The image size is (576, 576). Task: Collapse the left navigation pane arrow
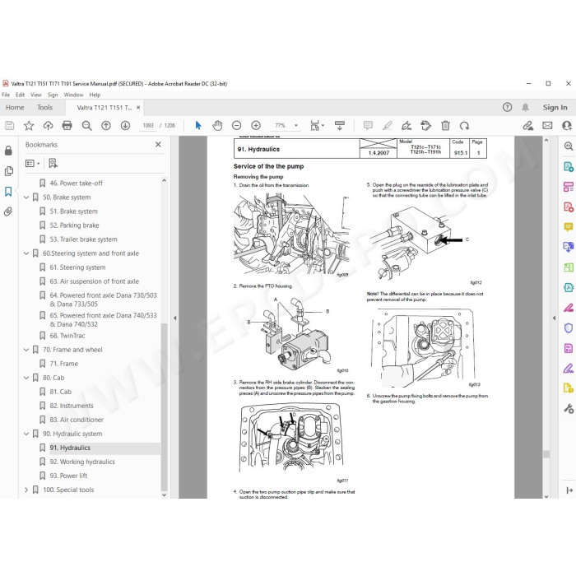click(x=174, y=318)
